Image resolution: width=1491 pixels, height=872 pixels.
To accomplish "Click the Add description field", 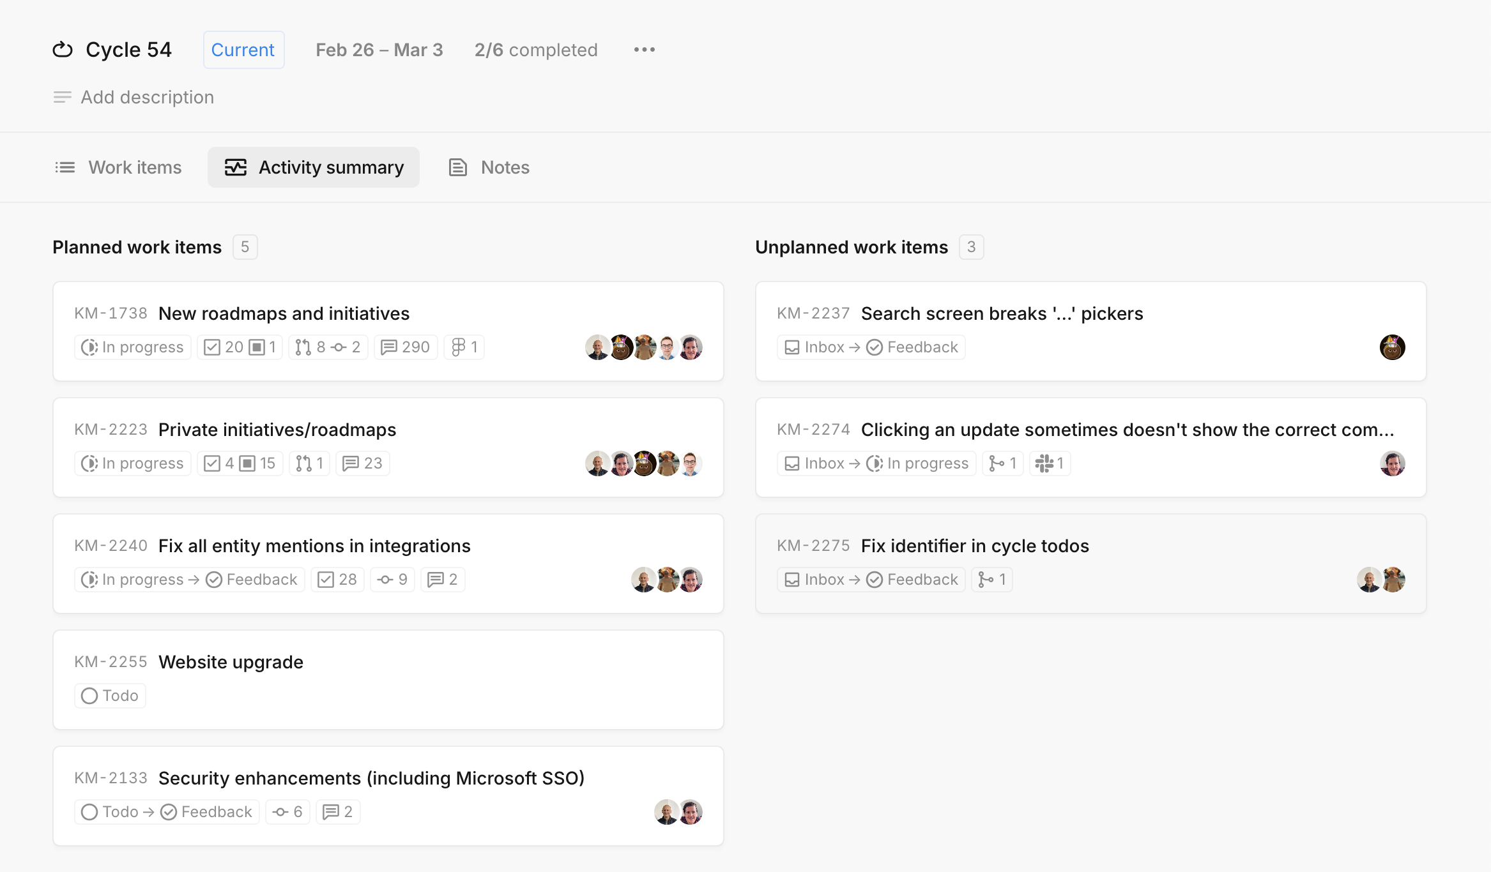I will coord(147,97).
